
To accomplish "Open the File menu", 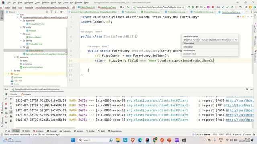I will [9, 2].
